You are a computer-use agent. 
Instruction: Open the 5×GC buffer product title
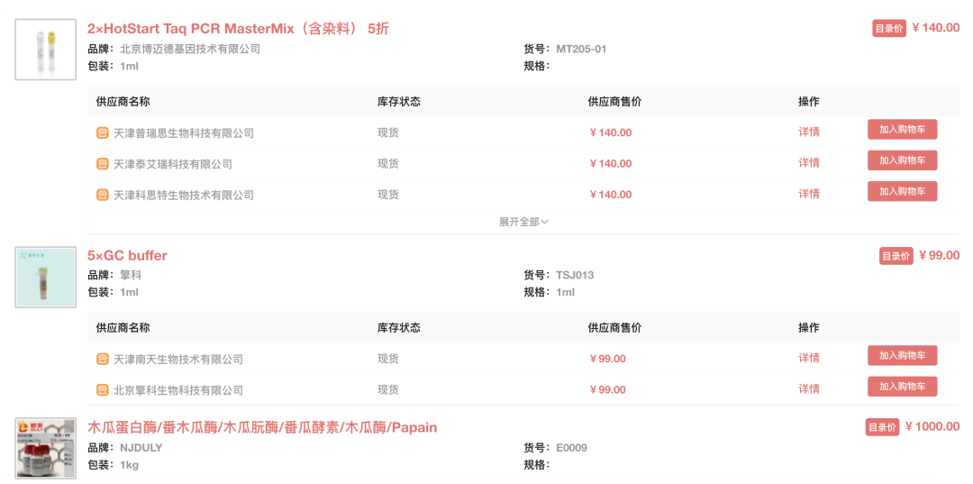click(127, 255)
